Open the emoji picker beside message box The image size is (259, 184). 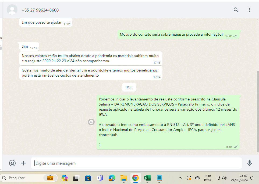pos(12,163)
